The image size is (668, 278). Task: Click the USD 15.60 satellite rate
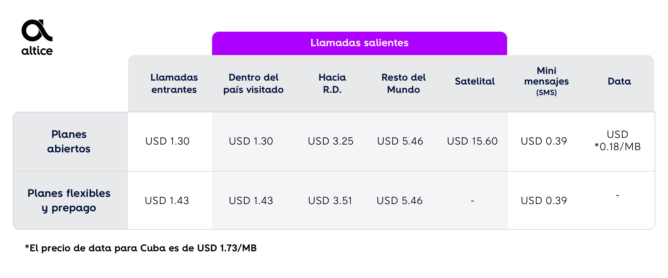pos(472,141)
